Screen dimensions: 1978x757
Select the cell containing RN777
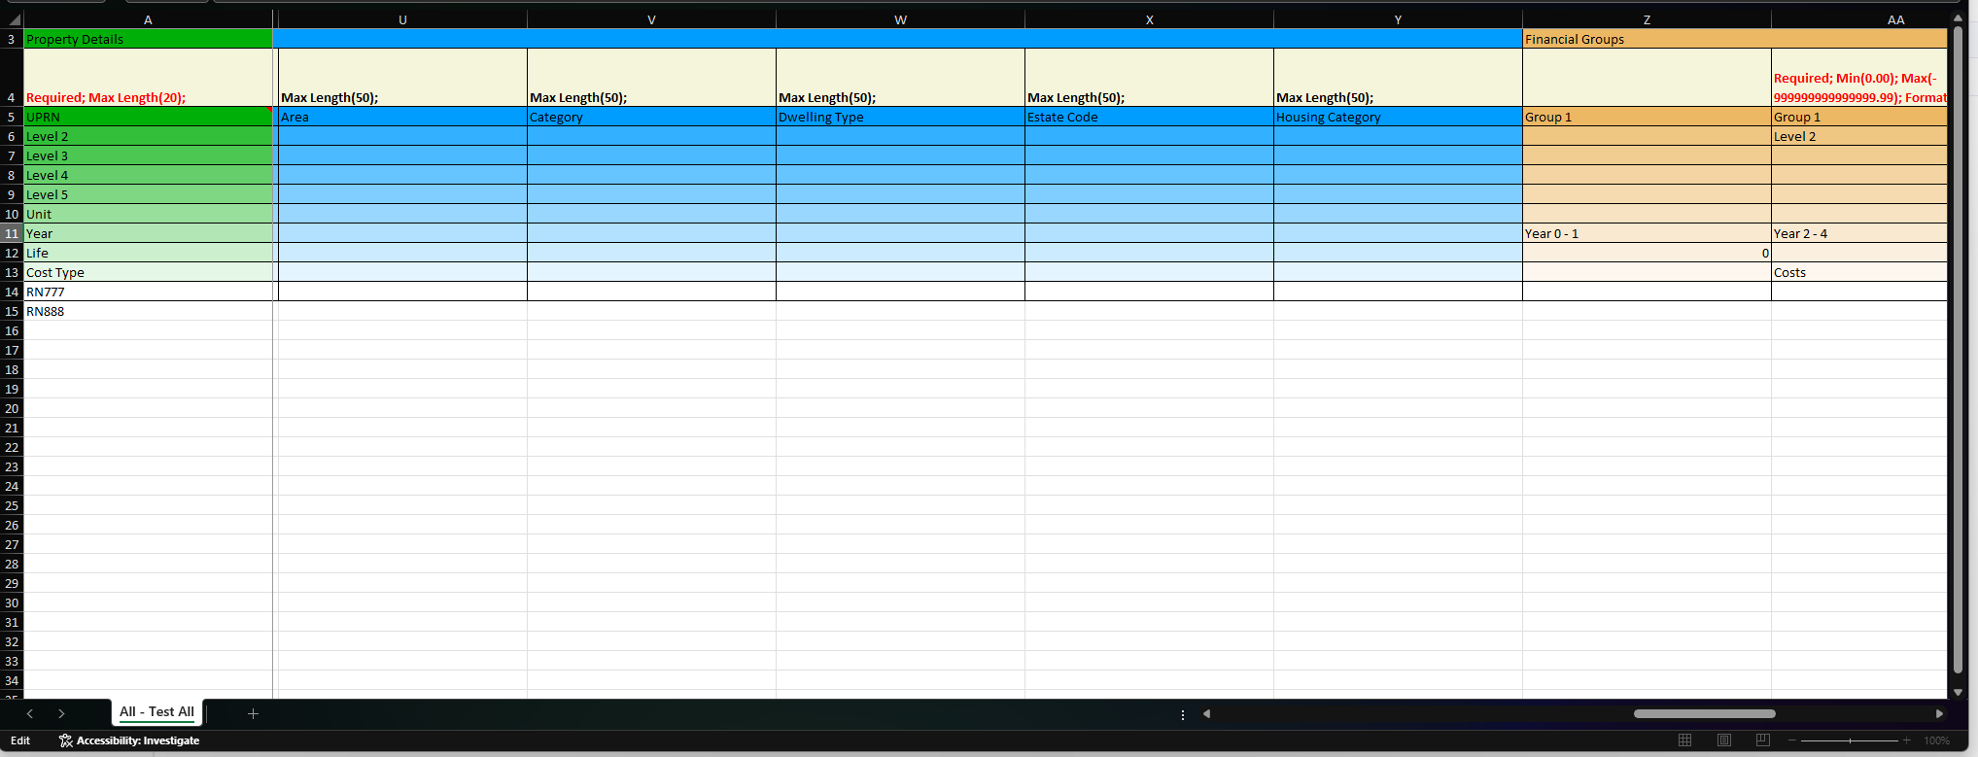(x=148, y=292)
